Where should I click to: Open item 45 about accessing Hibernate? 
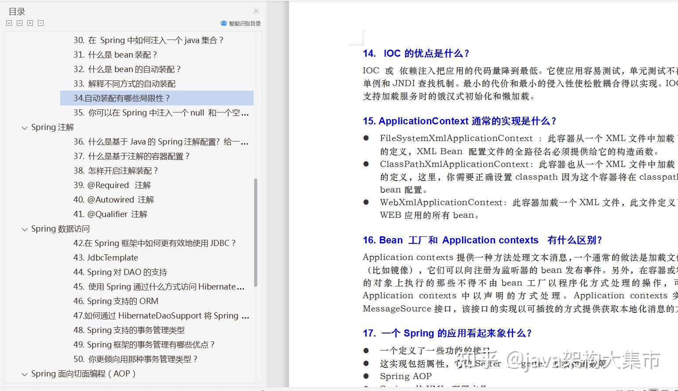[159, 287]
